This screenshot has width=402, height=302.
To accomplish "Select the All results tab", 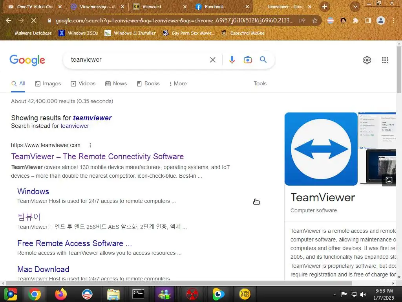I will pyautogui.click(x=18, y=83).
